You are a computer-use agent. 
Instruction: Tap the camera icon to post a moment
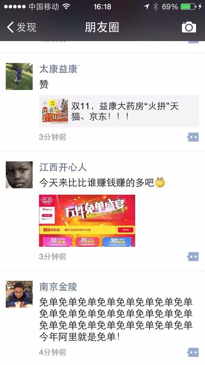(189, 27)
